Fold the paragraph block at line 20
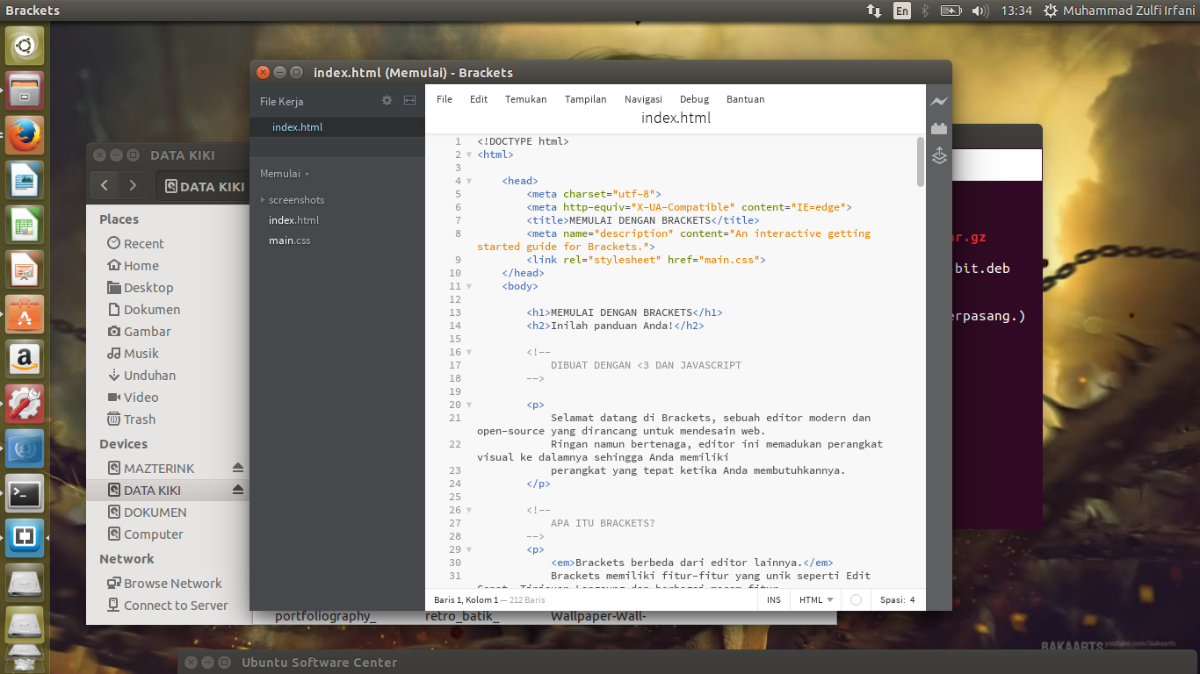1200x674 pixels. tap(469, 405)
